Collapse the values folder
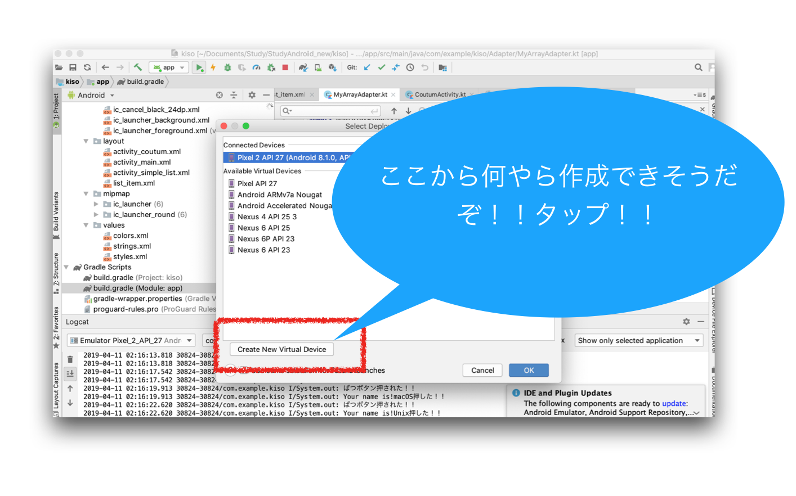Screen dimensions: 796x496 pyautogui.click(x=86, y=226)
